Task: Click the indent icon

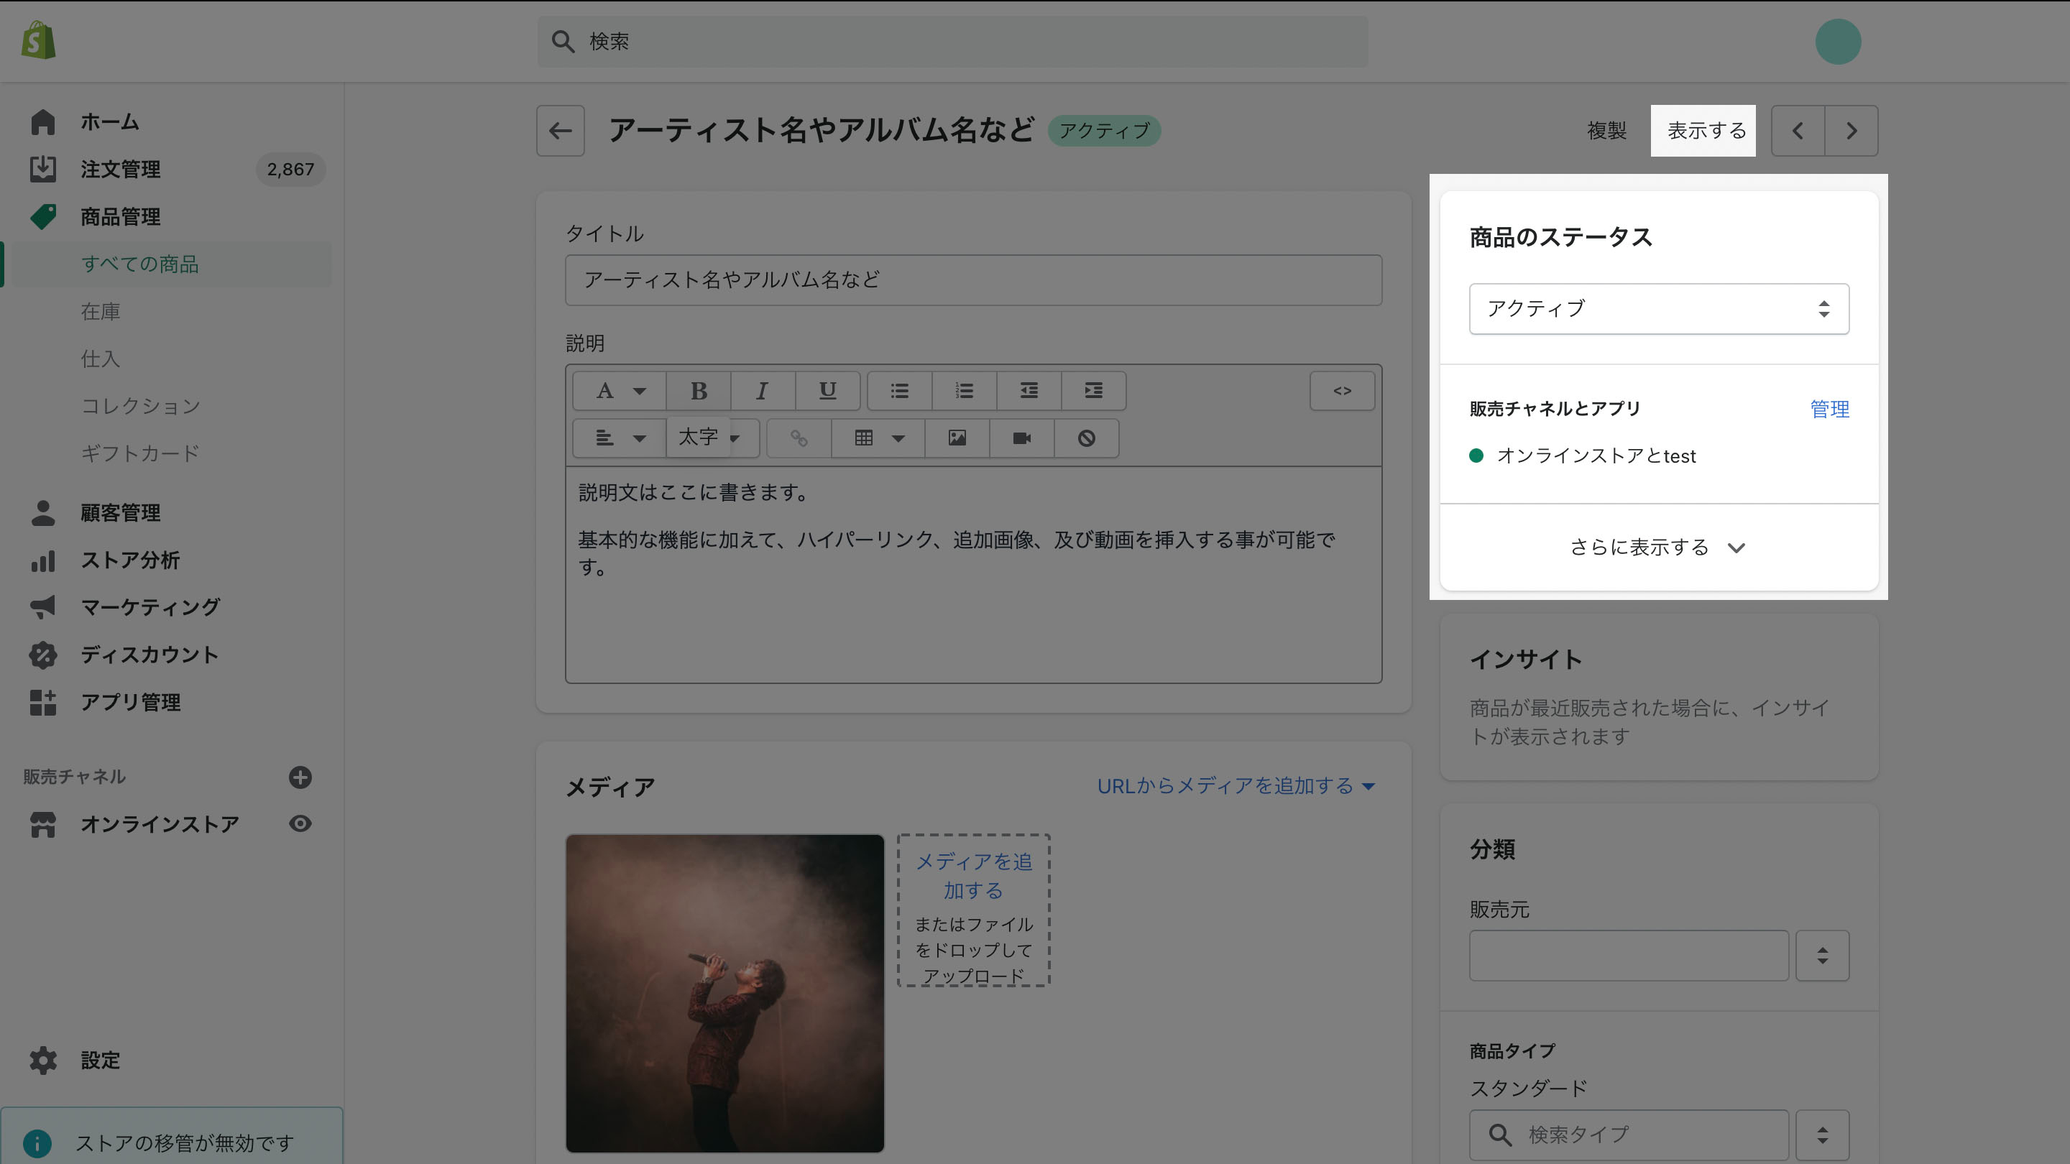Action: point(1094,391)
